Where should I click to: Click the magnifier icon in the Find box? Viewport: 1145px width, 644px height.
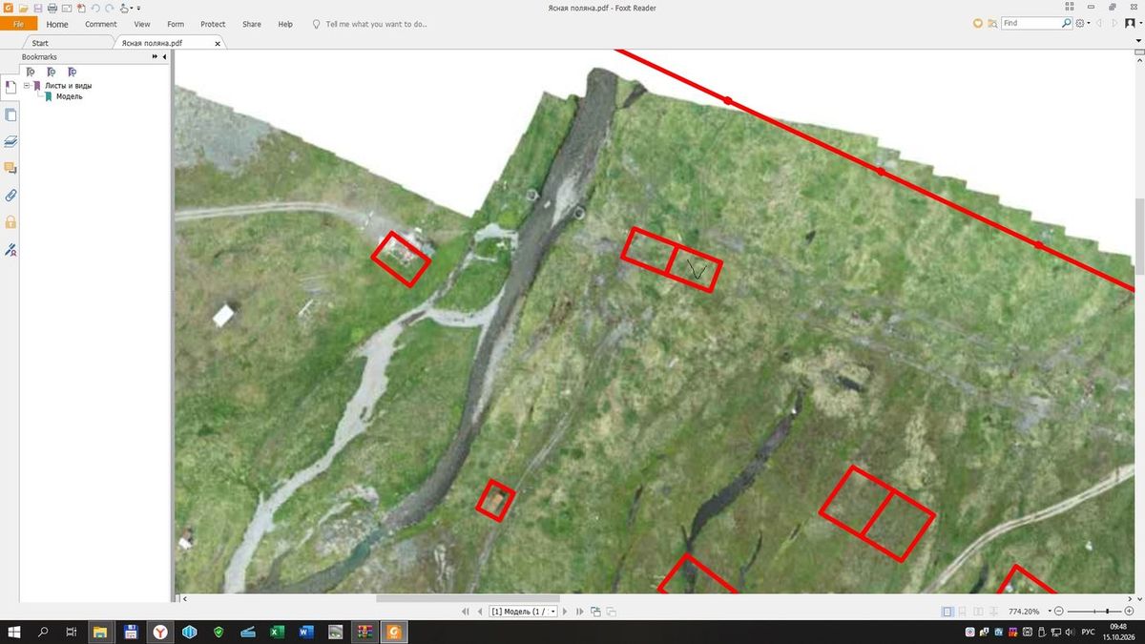1067,23
